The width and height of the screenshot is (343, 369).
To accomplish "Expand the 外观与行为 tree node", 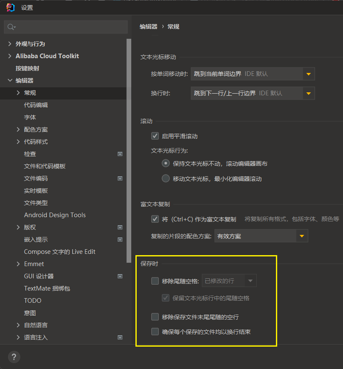I will (10, 44).
